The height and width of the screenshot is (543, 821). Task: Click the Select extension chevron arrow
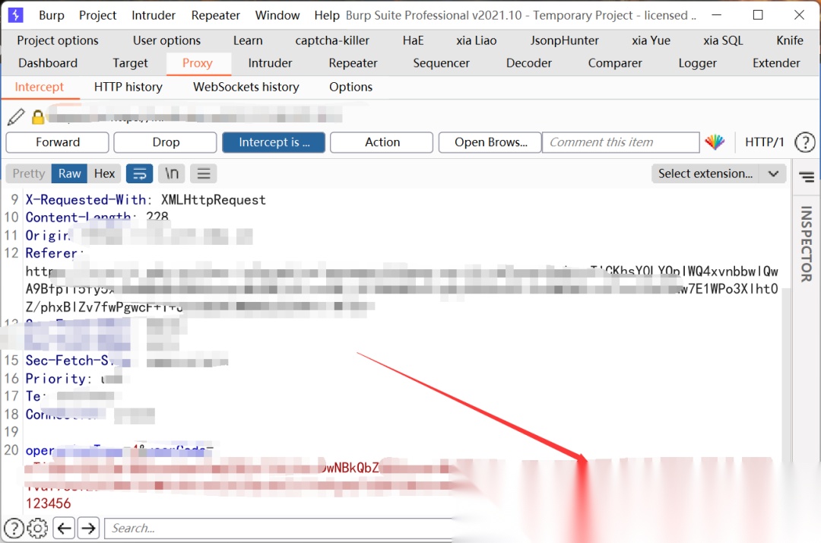tap(773, 173)
